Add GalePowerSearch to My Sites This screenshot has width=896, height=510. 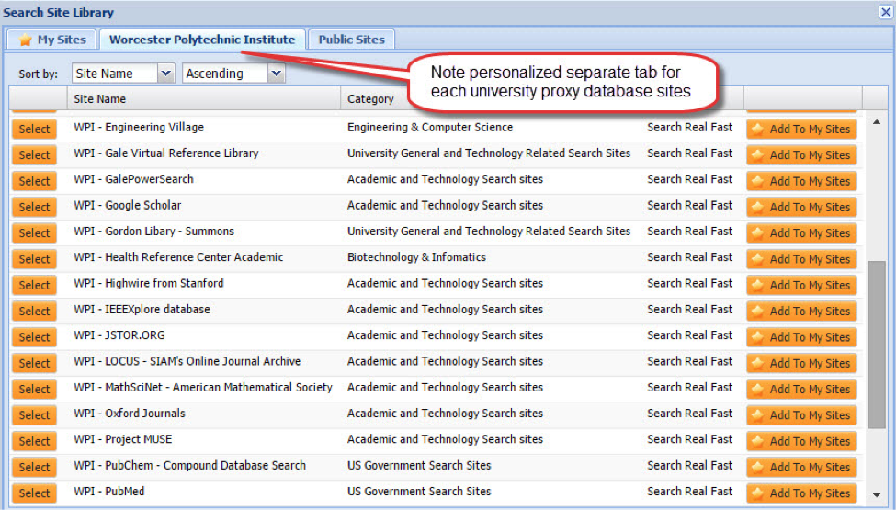pyautogui.click(x=801, y=181)
